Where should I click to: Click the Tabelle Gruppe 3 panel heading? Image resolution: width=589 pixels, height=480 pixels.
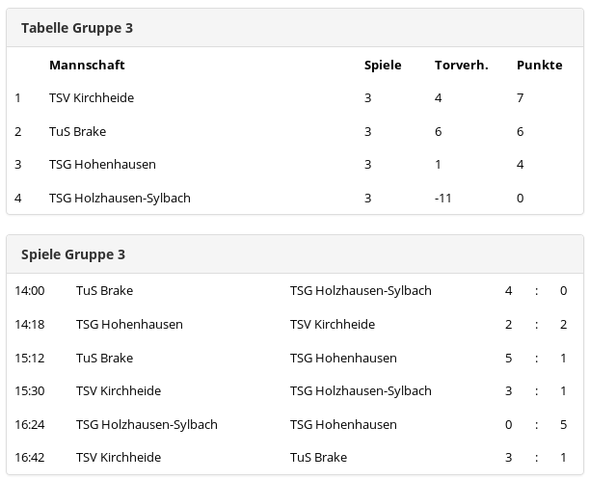point(77,28)
